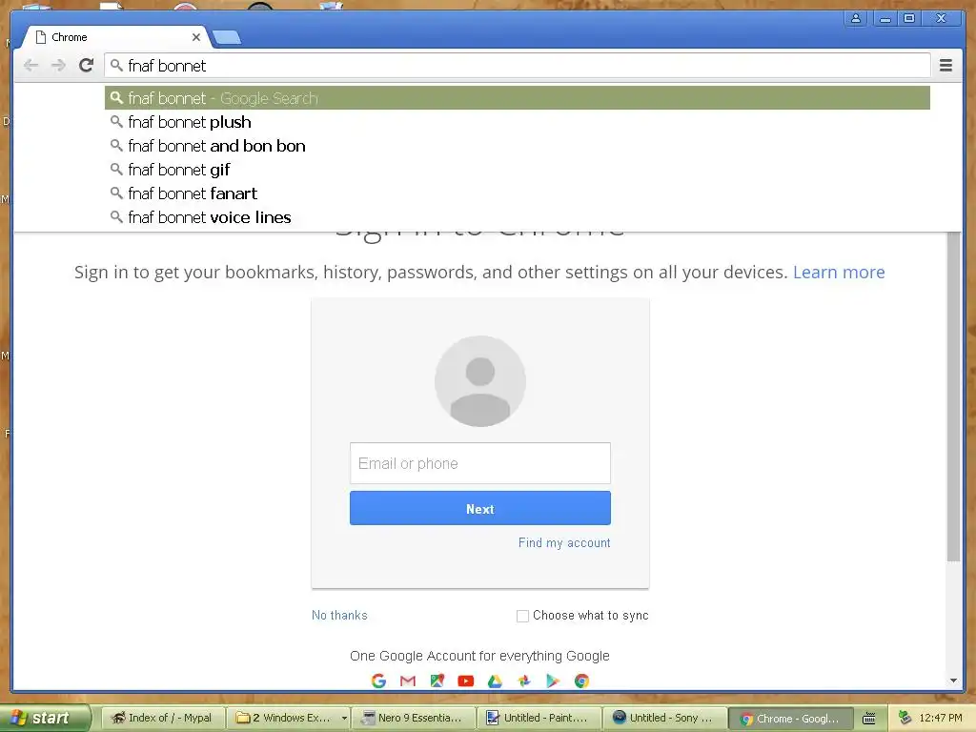
Task: Click the browser forward arrow
Action: [58, 66]
